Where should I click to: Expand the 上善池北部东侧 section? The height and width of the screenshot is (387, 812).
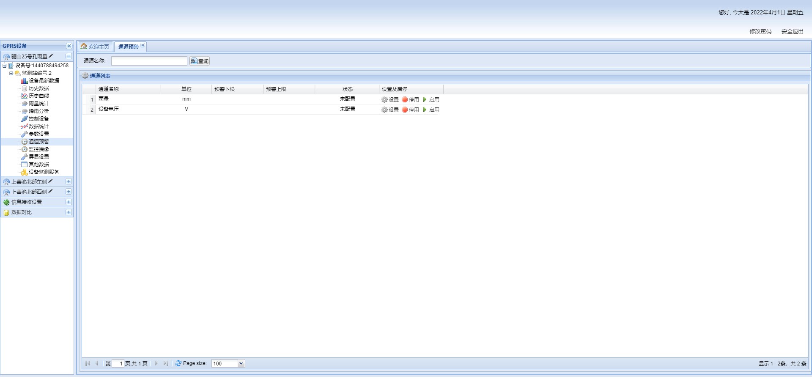coord(69,181)
